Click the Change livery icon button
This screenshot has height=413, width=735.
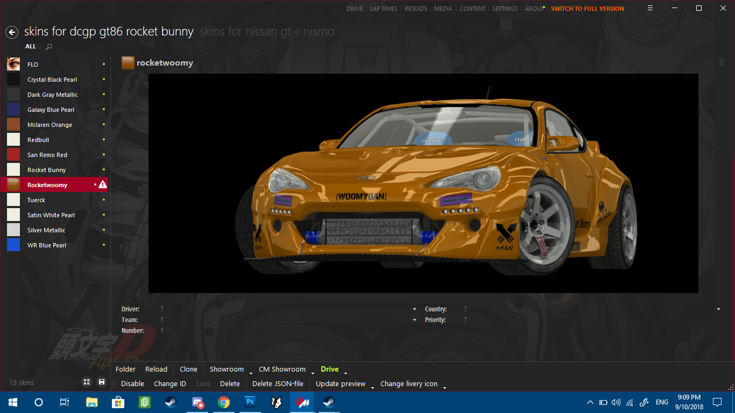[x=409, y=384]
